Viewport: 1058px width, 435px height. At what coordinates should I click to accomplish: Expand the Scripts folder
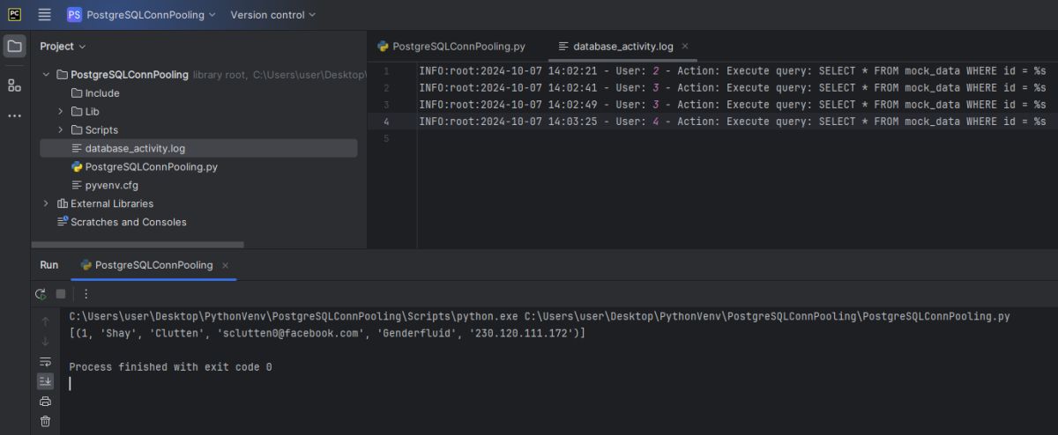tap(60, 130)
